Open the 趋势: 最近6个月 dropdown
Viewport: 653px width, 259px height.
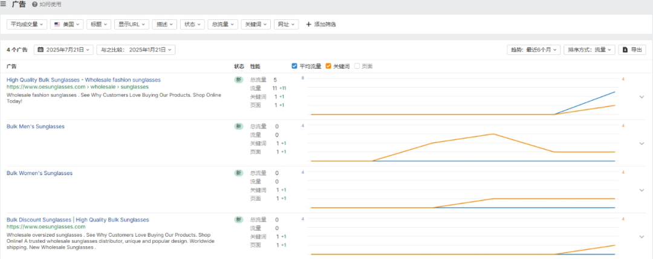[x=534, y=50]
